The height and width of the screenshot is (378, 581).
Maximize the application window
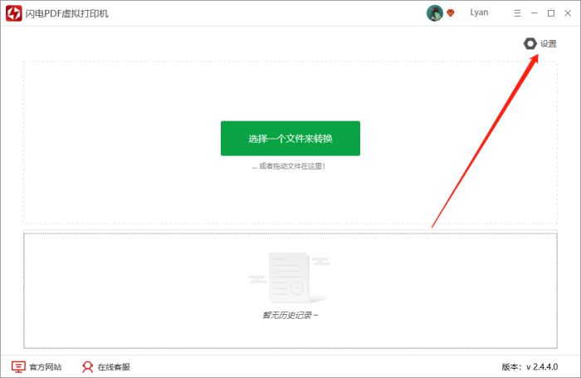[551, 13]
